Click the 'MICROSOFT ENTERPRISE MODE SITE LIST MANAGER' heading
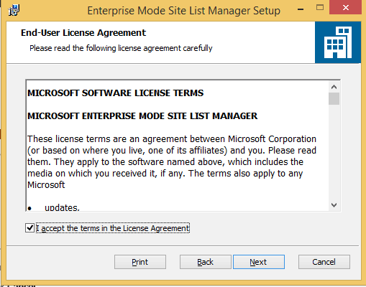 click(x=142, y=116)
